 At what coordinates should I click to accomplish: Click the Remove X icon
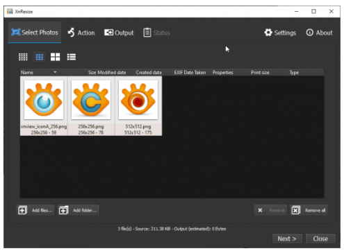[260, 210]
